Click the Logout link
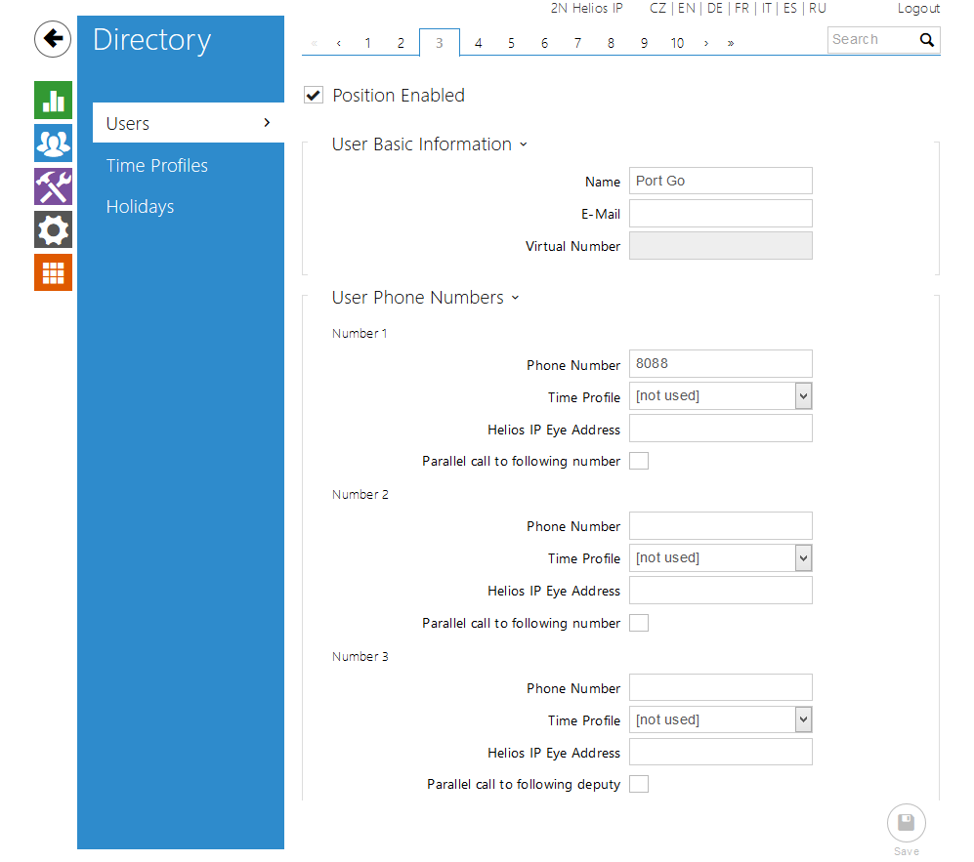The width and height of the screenshot is (974, 862). [x=918, y=8]
